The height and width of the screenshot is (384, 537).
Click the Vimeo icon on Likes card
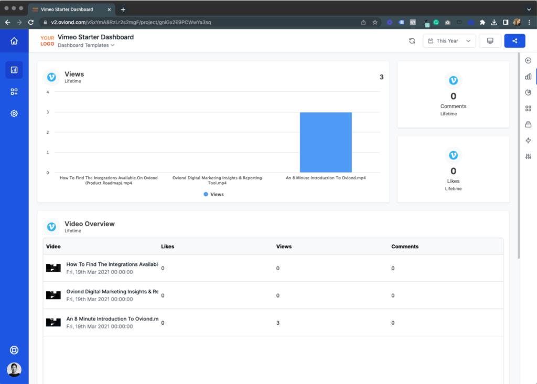[453, 155]
